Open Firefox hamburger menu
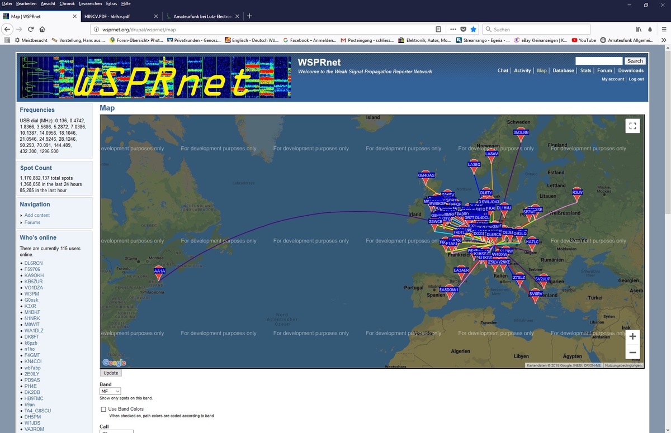This screenshot has height=433, width=671. [x=663, y=29]
